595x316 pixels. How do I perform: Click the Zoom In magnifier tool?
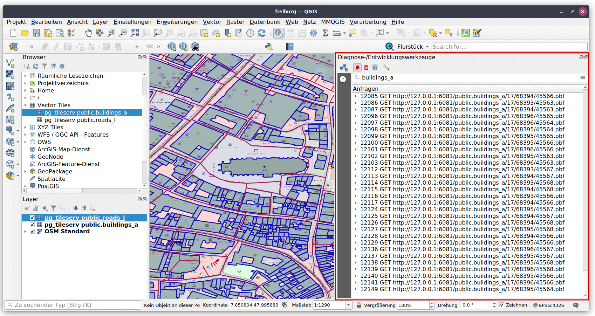pos(111,33)
